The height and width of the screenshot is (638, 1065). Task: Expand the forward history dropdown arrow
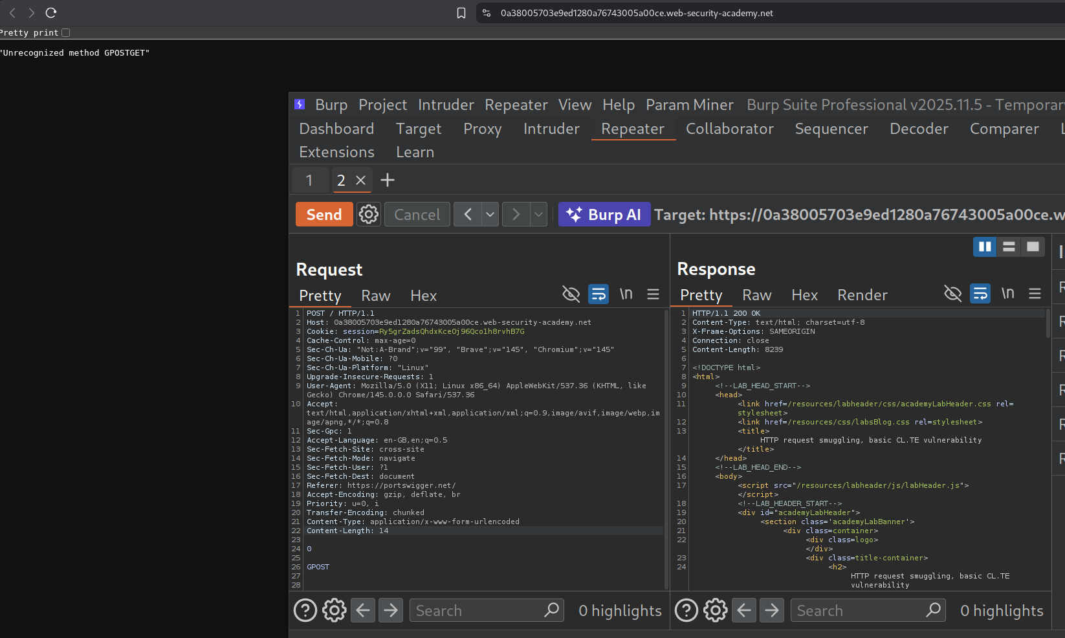point(538,214)
